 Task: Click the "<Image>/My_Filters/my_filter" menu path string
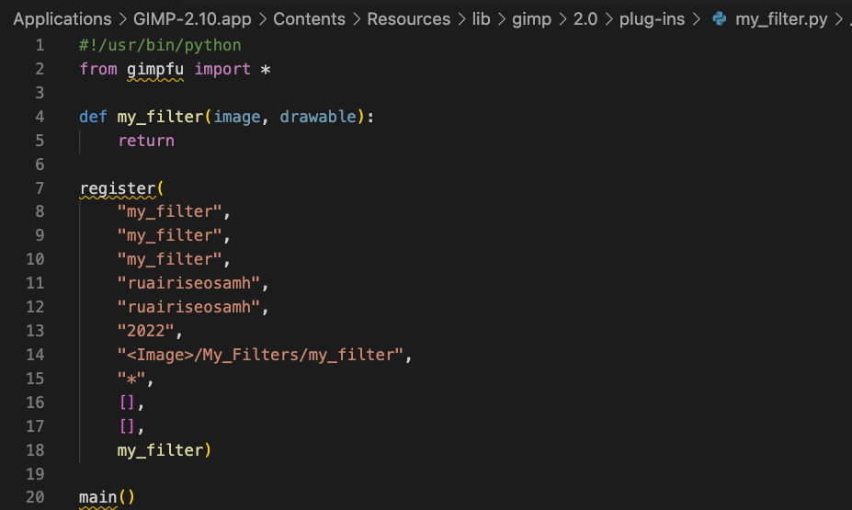tap(259, 355)
